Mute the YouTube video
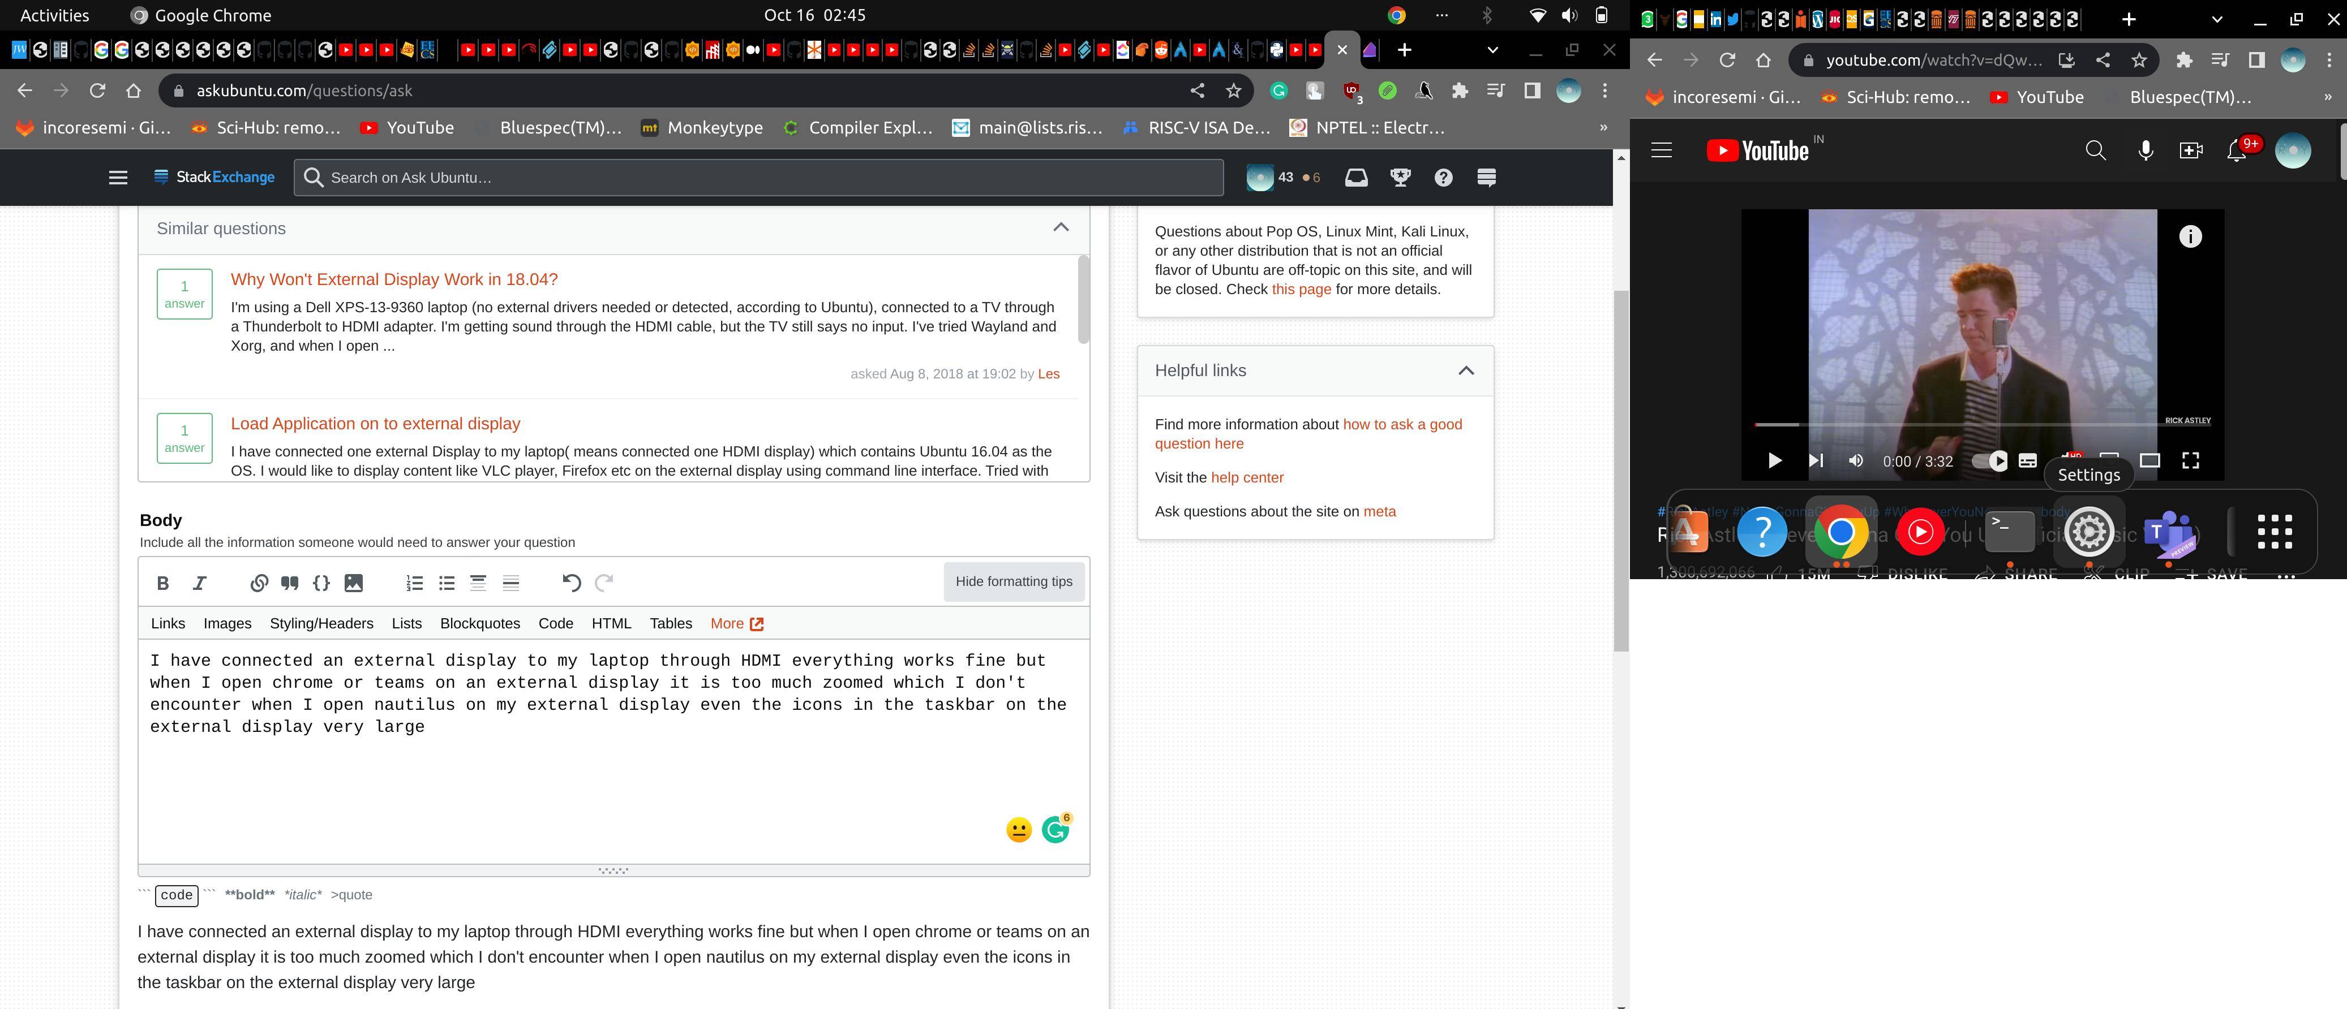The height and width of the screenshot is (1009, 2347). pos(1856,461)
